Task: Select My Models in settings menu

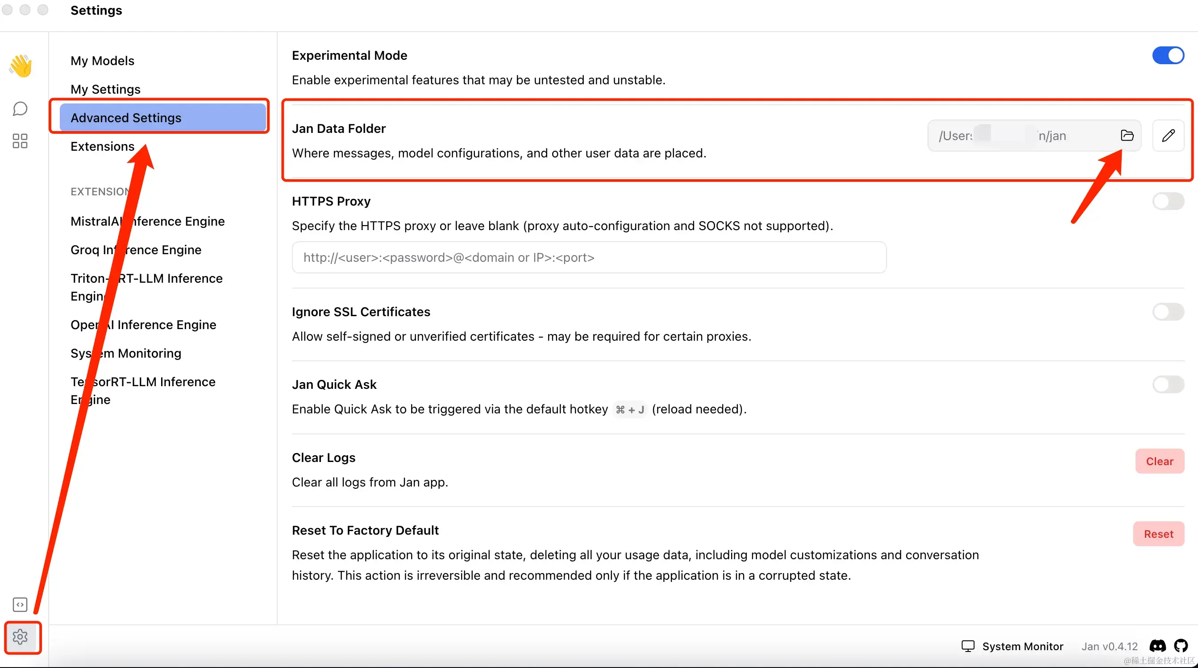Action: click(x=102, y=61)
